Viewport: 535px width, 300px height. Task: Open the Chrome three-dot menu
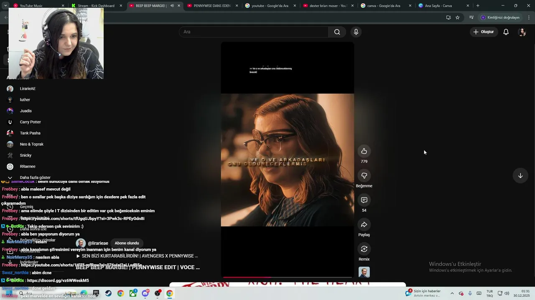[529, 17]
